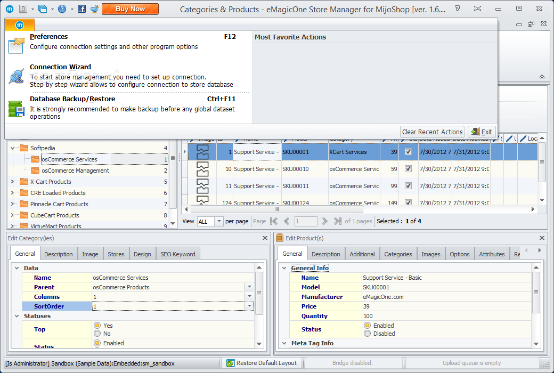554x373 pixels.
Task: Click the Buy Now button
Action: coord(130,9)
